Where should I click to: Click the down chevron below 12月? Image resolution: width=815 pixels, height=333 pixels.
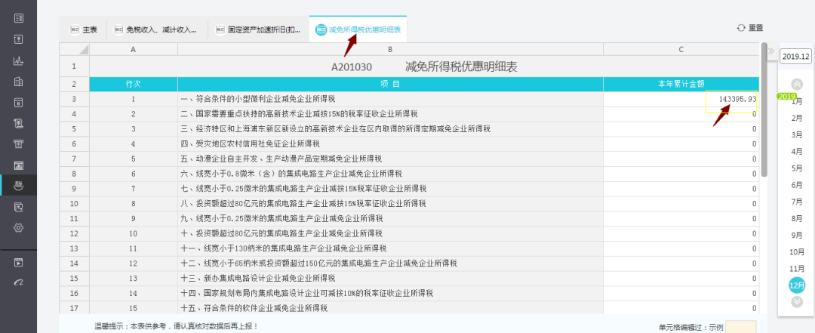click(797, 301)
